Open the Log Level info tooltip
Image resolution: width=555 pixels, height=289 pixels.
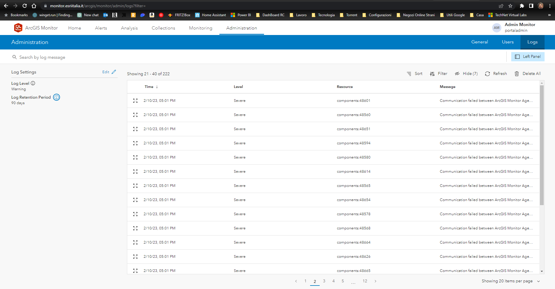click(x=33, y=83)
